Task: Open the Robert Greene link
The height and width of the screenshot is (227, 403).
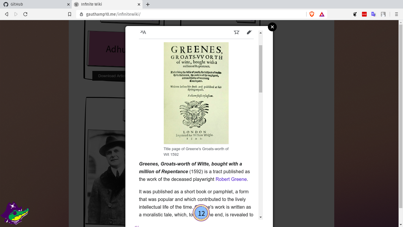Action: pos(231,179)
